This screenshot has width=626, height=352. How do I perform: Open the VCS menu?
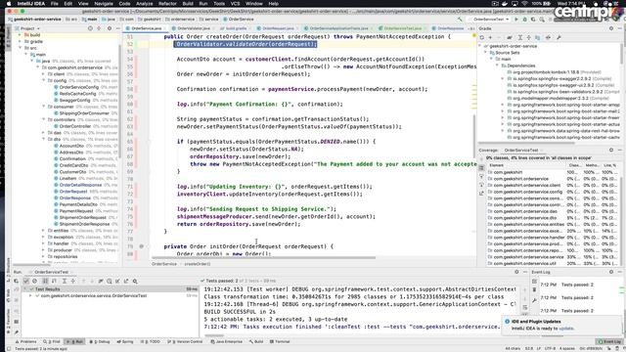(x=236, y=4)
